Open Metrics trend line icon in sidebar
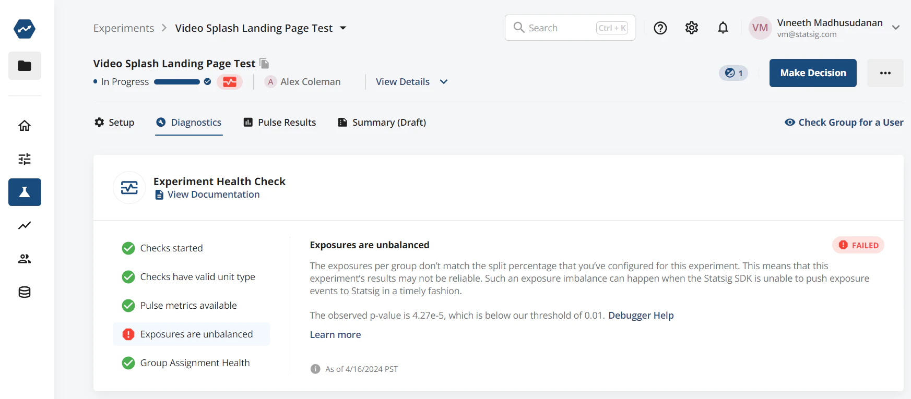 tap(25, 225)
